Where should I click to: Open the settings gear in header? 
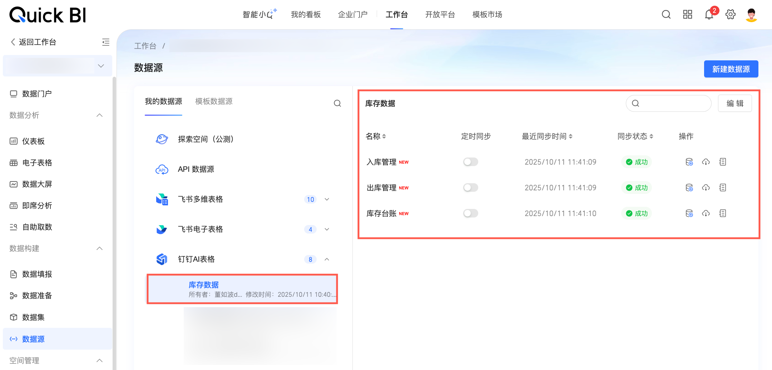(731, 14)
